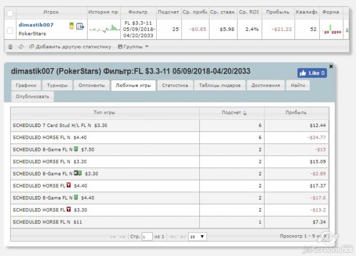
Task: Remove the dimastik007 row with the x link
Action: tap(347, 29)
